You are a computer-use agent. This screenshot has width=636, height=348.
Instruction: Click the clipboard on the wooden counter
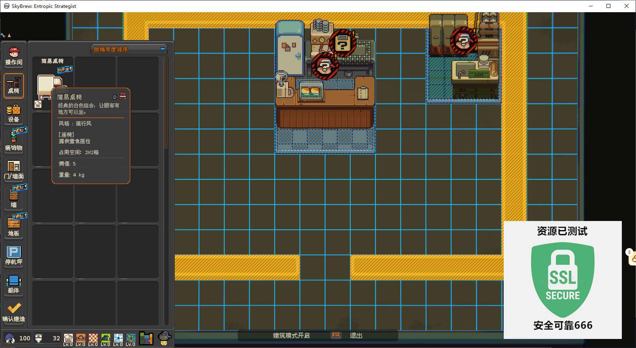[x=362, y=93]
